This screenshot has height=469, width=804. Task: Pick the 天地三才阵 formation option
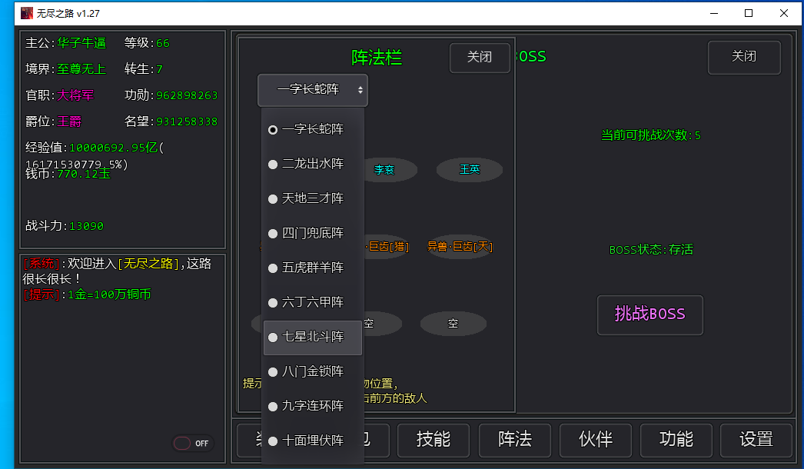pos(312,198)
